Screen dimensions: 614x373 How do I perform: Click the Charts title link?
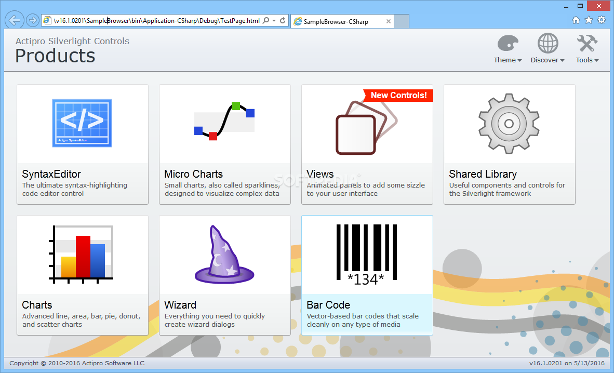[x=37, y=305]
